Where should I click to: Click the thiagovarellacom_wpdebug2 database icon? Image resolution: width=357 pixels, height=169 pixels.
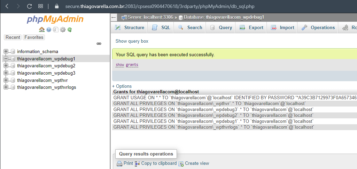tap(13, 66)
